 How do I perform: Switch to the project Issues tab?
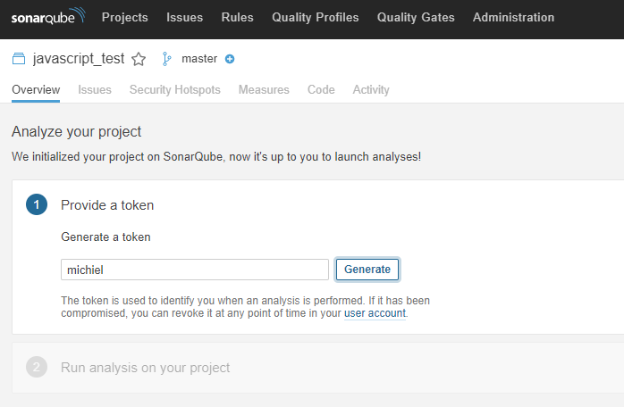[95, 90]
